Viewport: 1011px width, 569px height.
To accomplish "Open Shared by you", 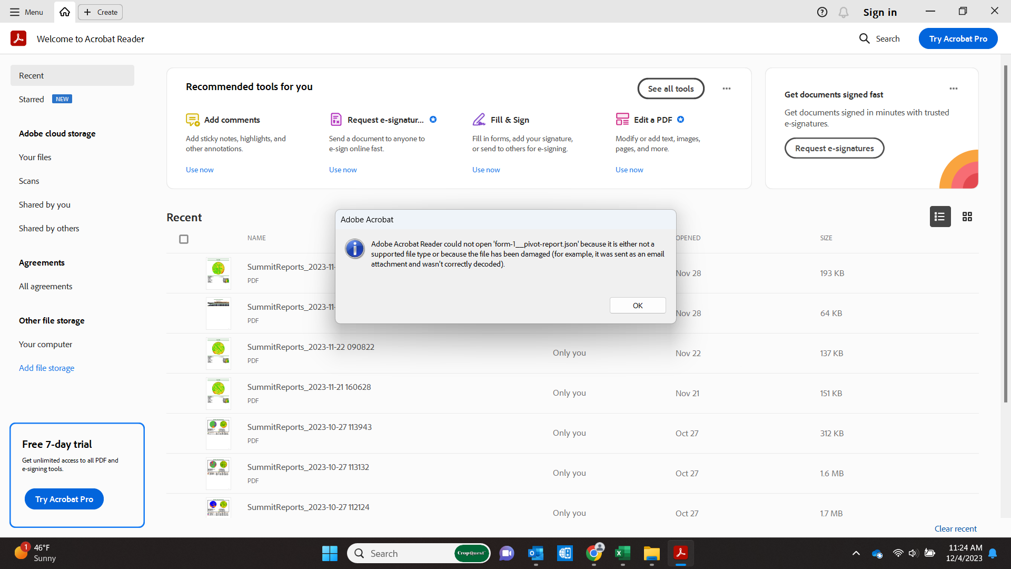I will coord(45,204).
